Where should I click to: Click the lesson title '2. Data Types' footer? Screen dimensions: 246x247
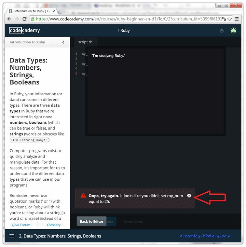coord(60,236)
